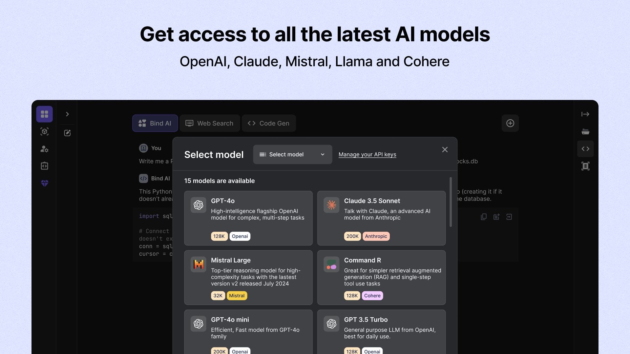Switch to the Web Search tab

pos(210,123)
